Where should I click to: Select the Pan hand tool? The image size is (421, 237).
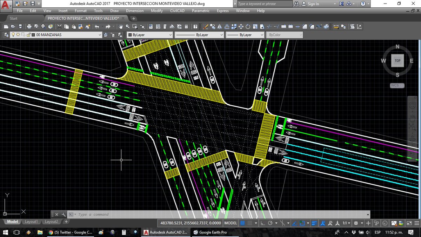[120, 26]
